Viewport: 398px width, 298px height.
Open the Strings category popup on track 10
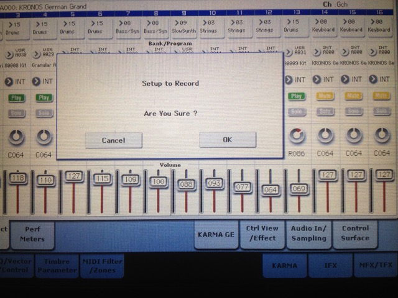(211, 27)
